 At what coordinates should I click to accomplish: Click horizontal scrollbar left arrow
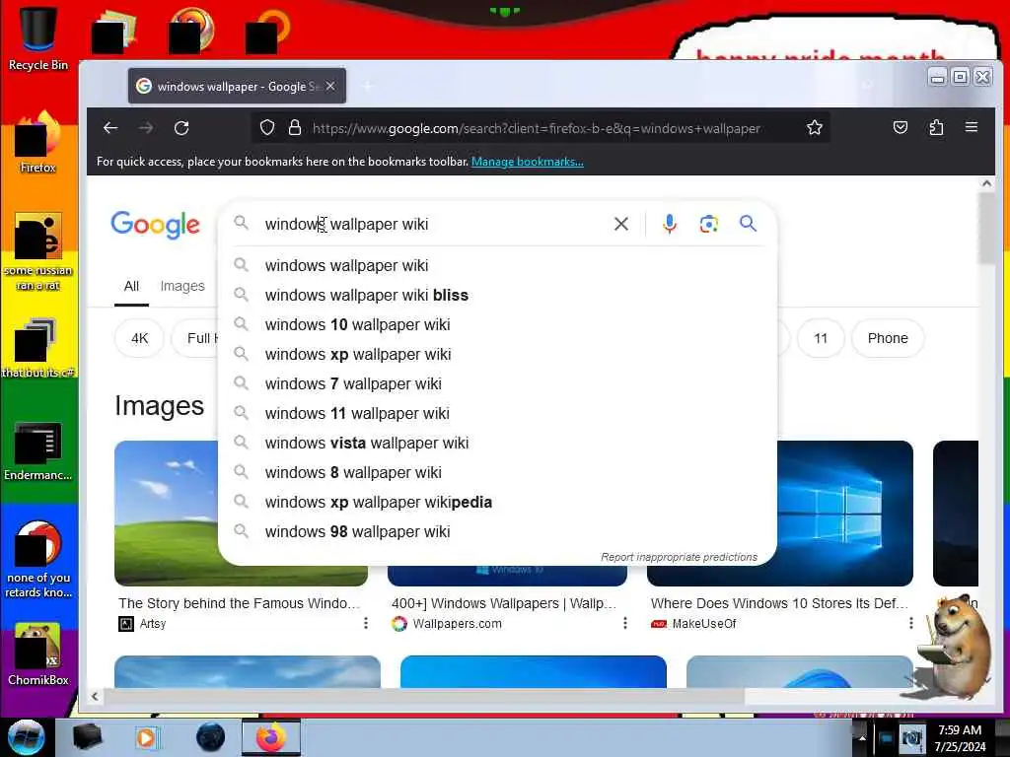click(95, 696)
